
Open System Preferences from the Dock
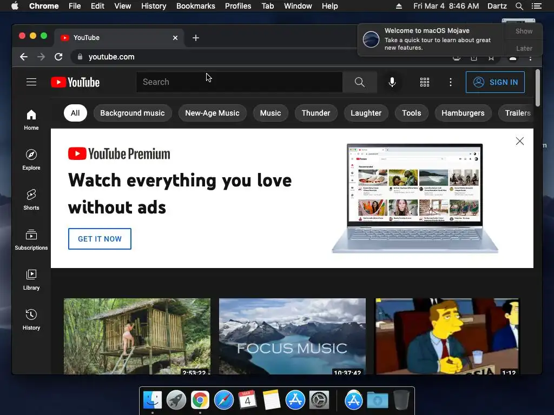319,400
